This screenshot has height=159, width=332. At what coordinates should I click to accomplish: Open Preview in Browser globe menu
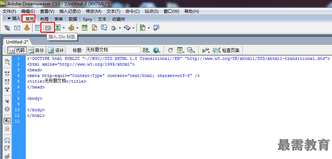157,50
